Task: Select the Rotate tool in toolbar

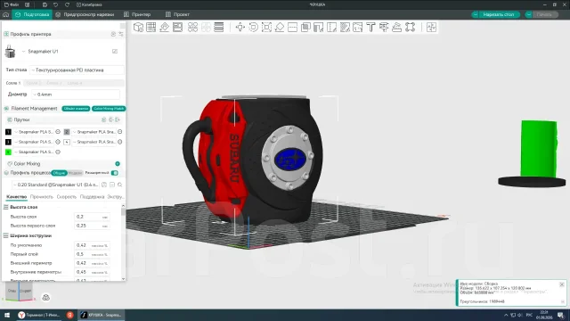Action: tap(253, 28)
